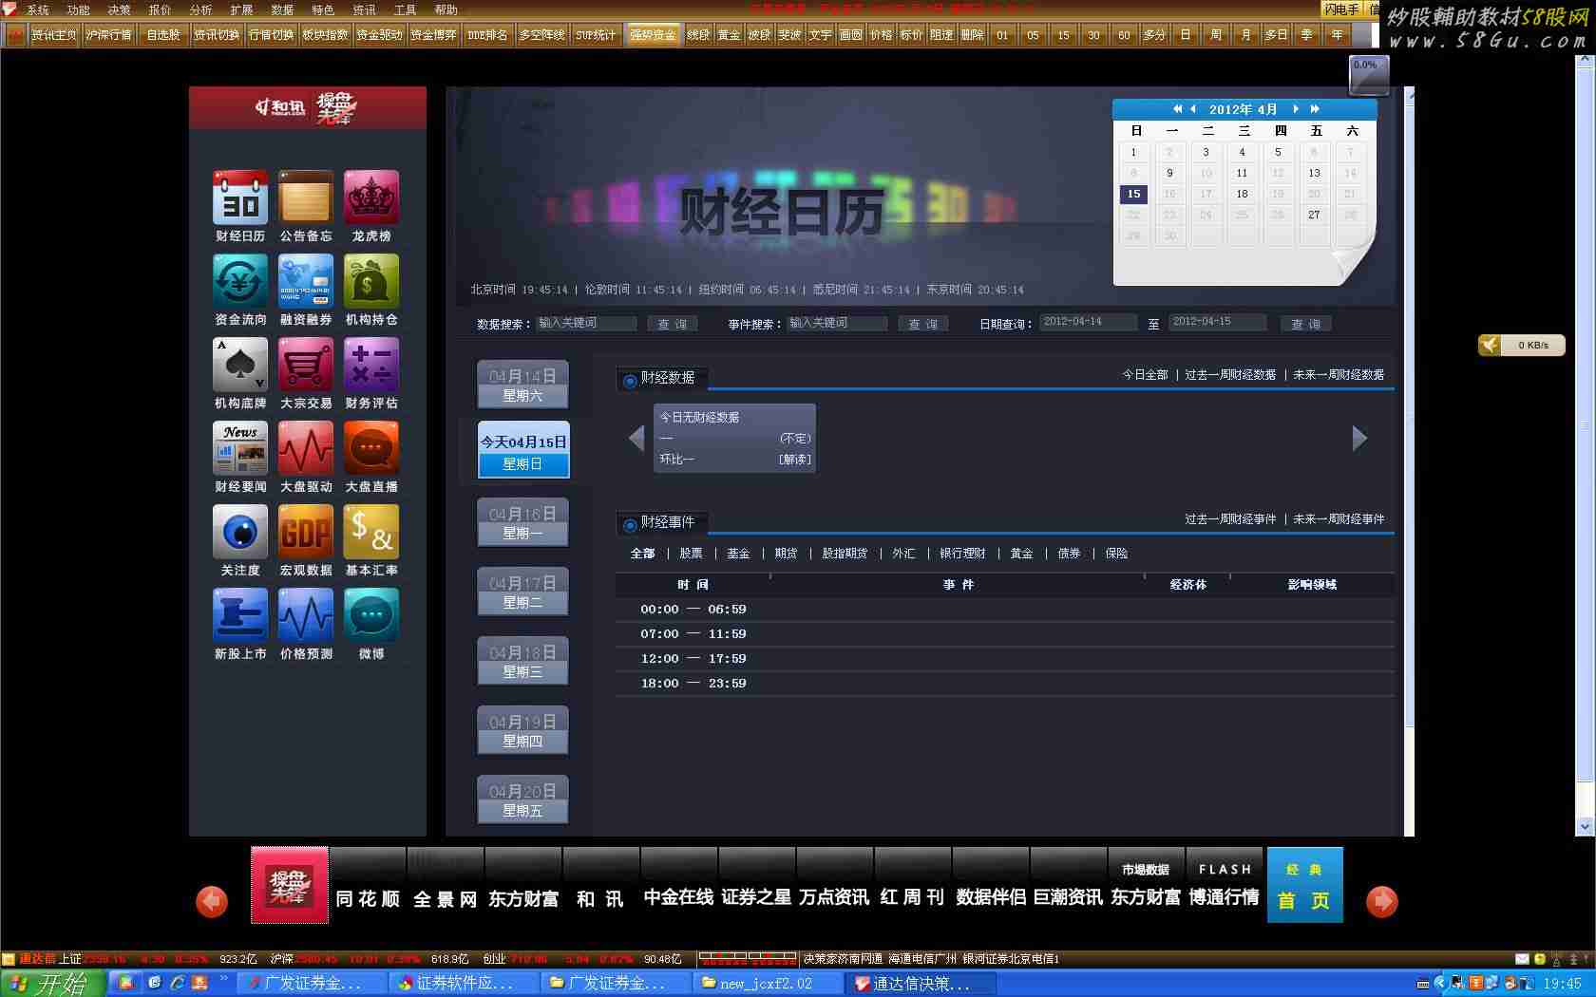Click the 60 minute period toolbar button
The width and height of the screenshot is (1596, 997).
pos(1124,35)
